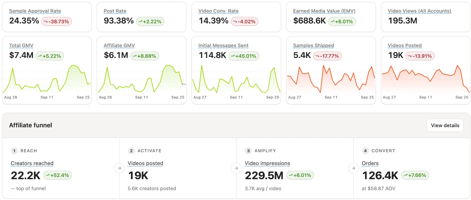Screen dimensions: 471x200
Task: Click the Post Rate metric label
Action: pyautogui.click(x=115, y=11)
